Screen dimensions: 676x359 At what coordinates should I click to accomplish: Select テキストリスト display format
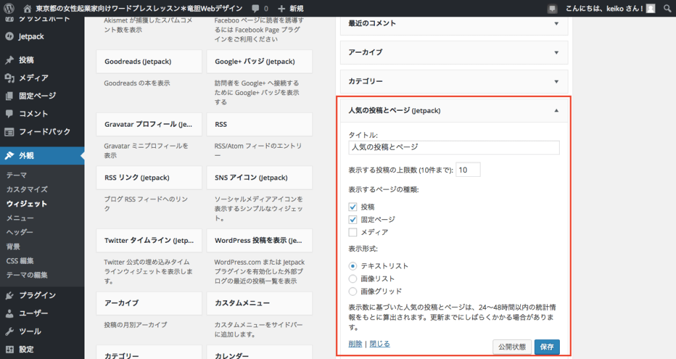click(353, 266)
